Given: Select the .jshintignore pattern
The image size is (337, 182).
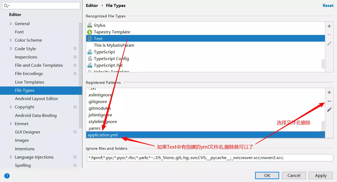Looking at the screenshot, I should pos(204,115).
